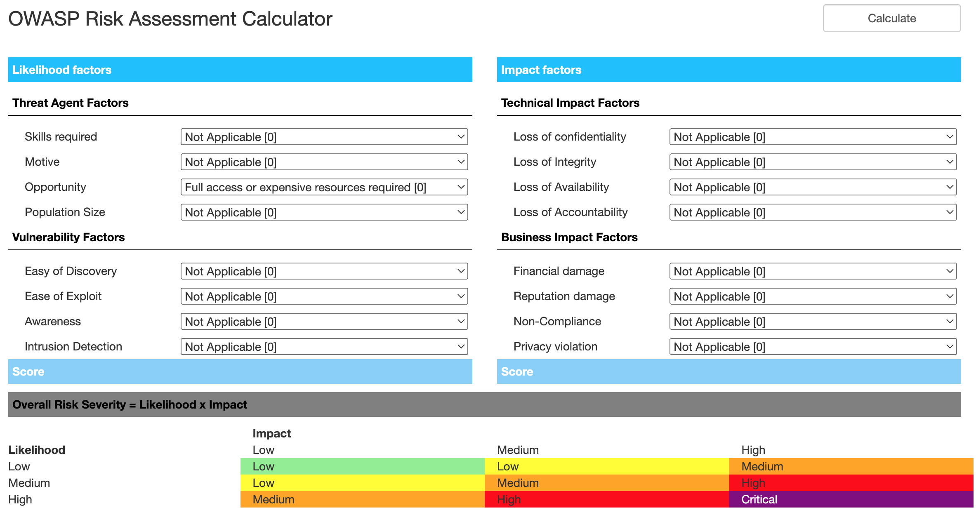Open the Privacy violation dropdown
The width and height of the screenshot is (976, 517).
tap(813, 347)
